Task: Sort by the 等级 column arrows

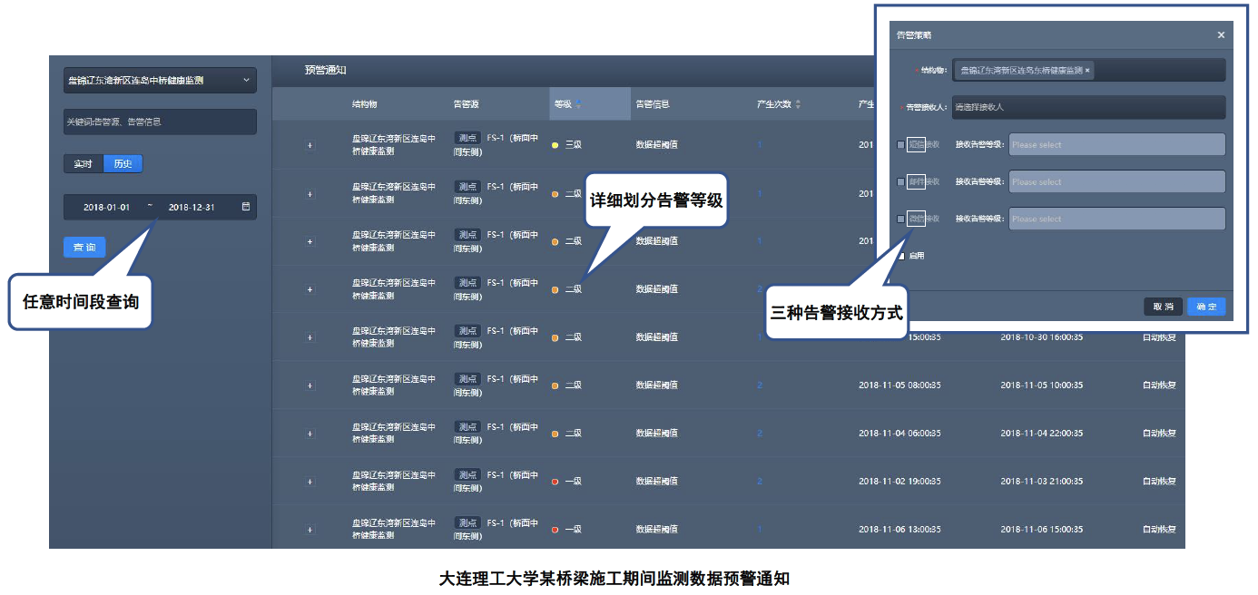Action: pyautogui.click(x=578, y=104)
